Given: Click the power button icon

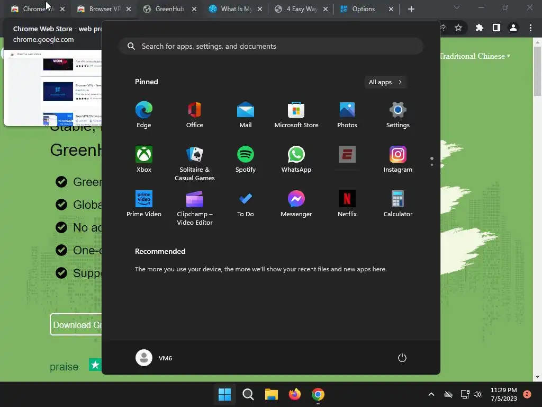Looking at the screenshot, I should point(402,358).
